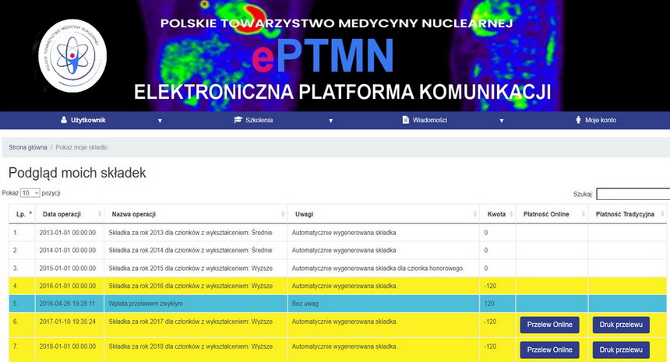Image resolution: width=670 pixels, height=362 pixels.
Task: Click the Uwagi column header text
Action: [305, 214]
